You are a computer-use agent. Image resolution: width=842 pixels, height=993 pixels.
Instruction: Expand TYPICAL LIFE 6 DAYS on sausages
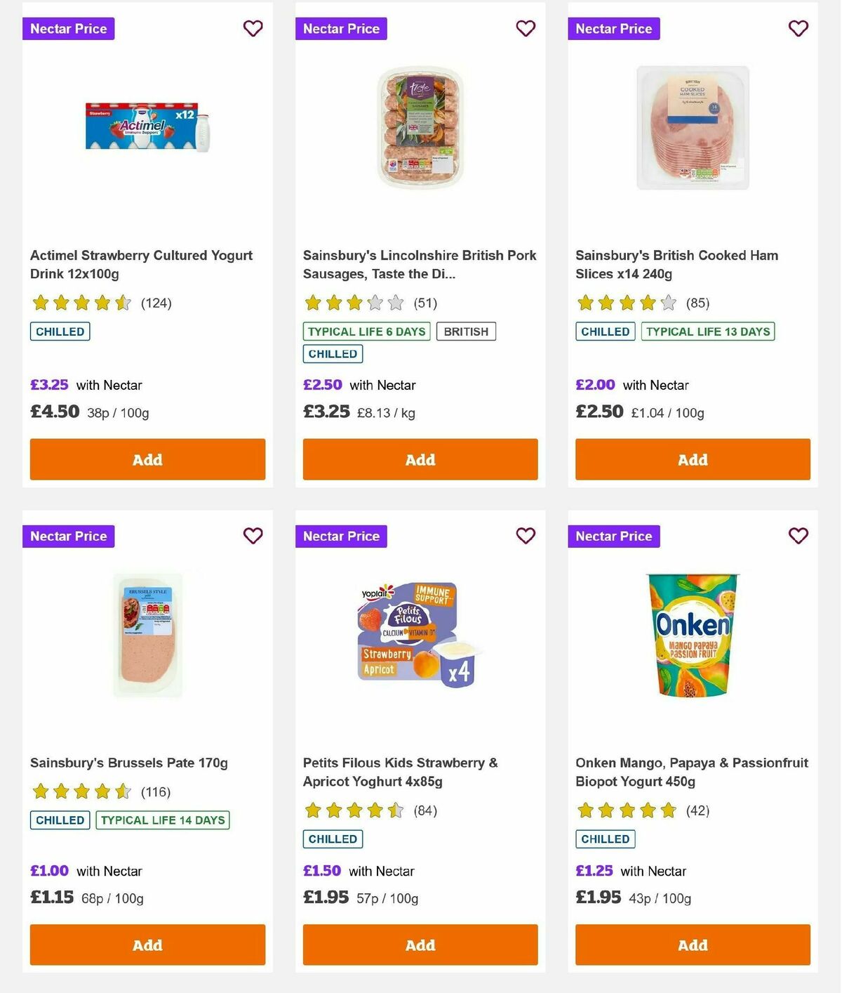point(366,331)
